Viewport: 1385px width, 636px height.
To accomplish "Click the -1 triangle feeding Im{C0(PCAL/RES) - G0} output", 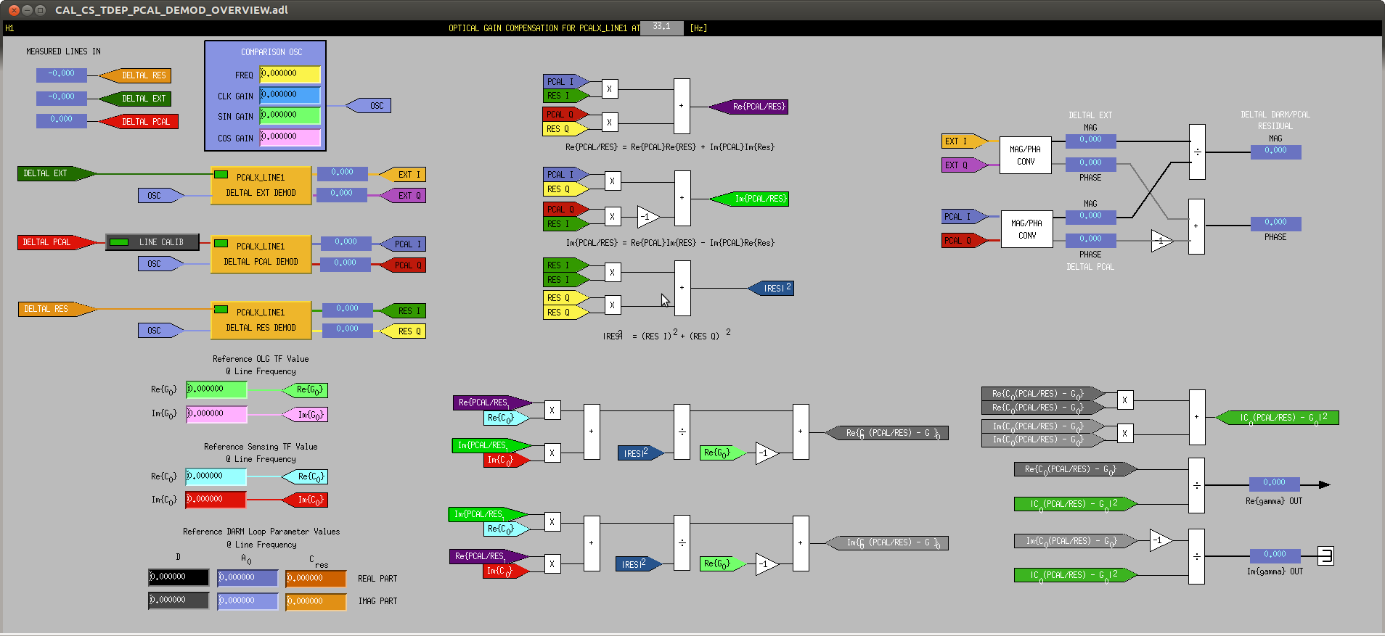I will point(767,564).
